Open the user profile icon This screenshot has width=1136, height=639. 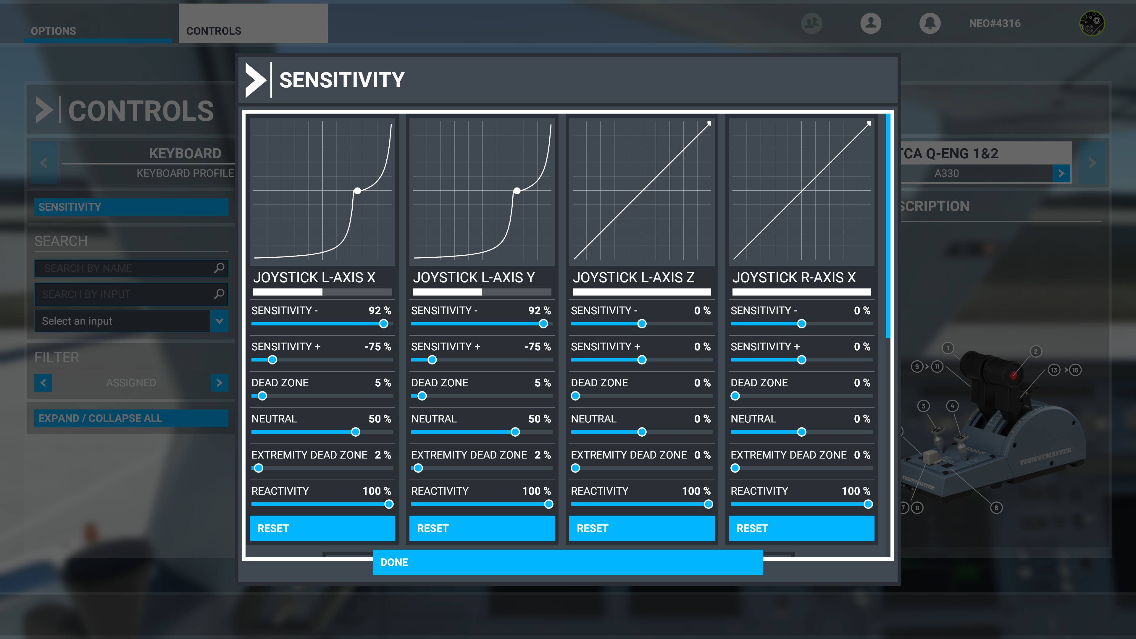871,23
